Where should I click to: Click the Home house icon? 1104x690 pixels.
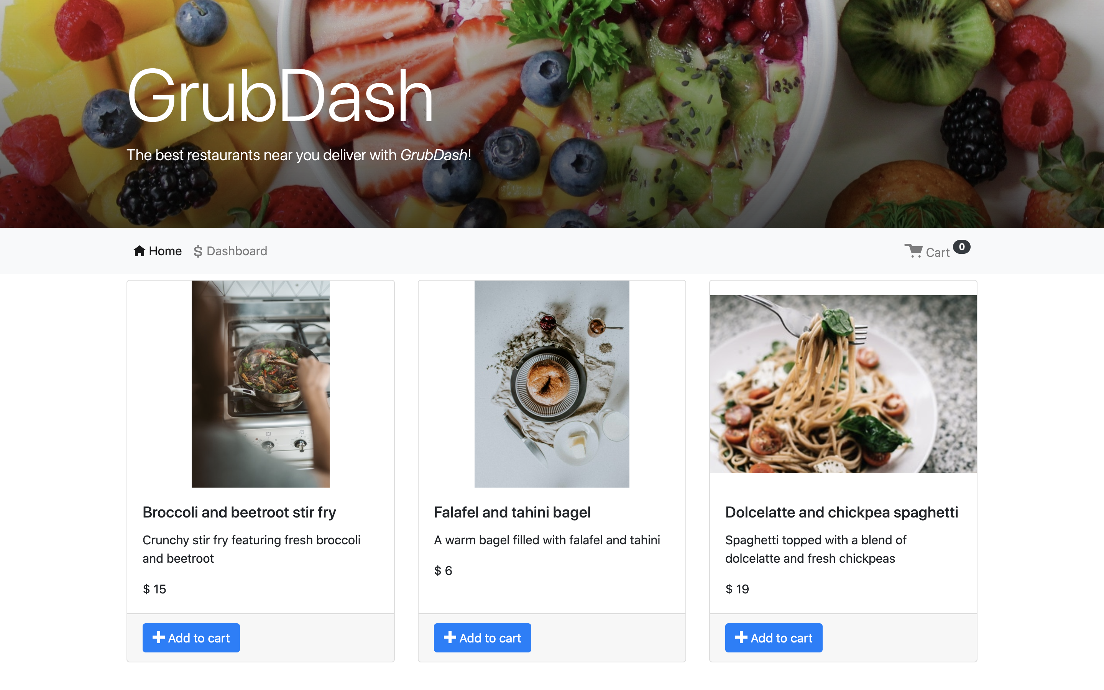139,251
